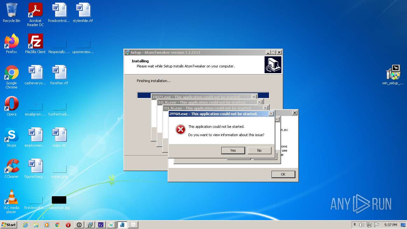Launch the CCleaner desktop shortcut
407x229 pixels.
coord(11,169)
